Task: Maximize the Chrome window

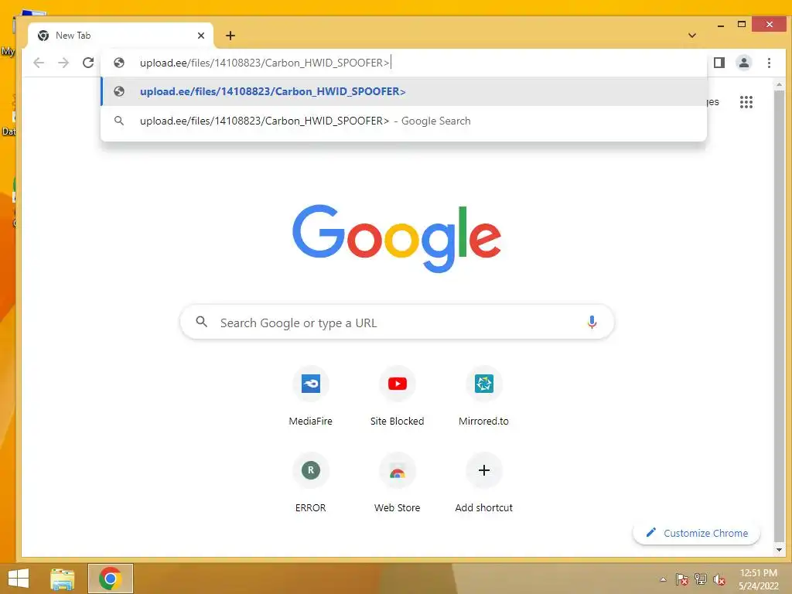Action: point(742,24)
